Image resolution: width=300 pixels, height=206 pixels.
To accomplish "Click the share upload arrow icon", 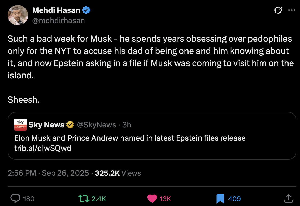I will 289,198.
